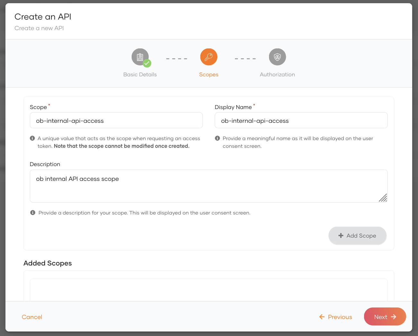The height and width of the screenshot is (336, 418).
Task: Click the info icon beside Display Name help text
Action: 217,138
